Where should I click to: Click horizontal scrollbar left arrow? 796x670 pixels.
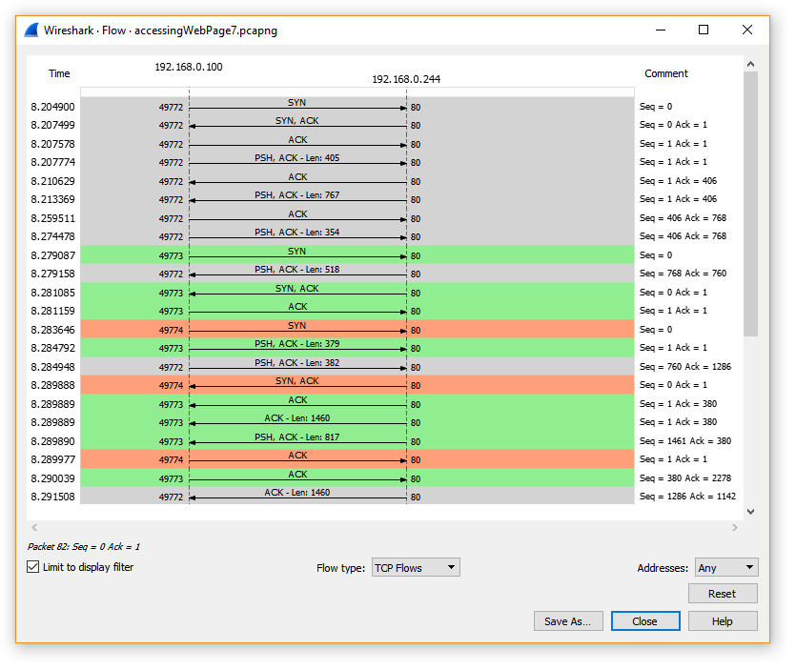pyautogui.click(x=35, y=527)
